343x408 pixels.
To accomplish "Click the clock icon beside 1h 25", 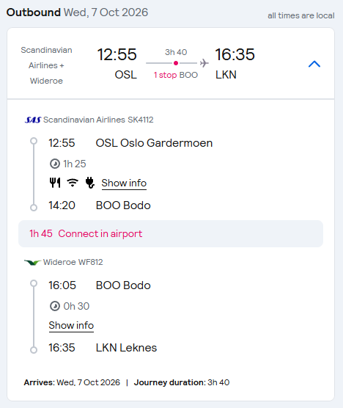I will point(54,164).
